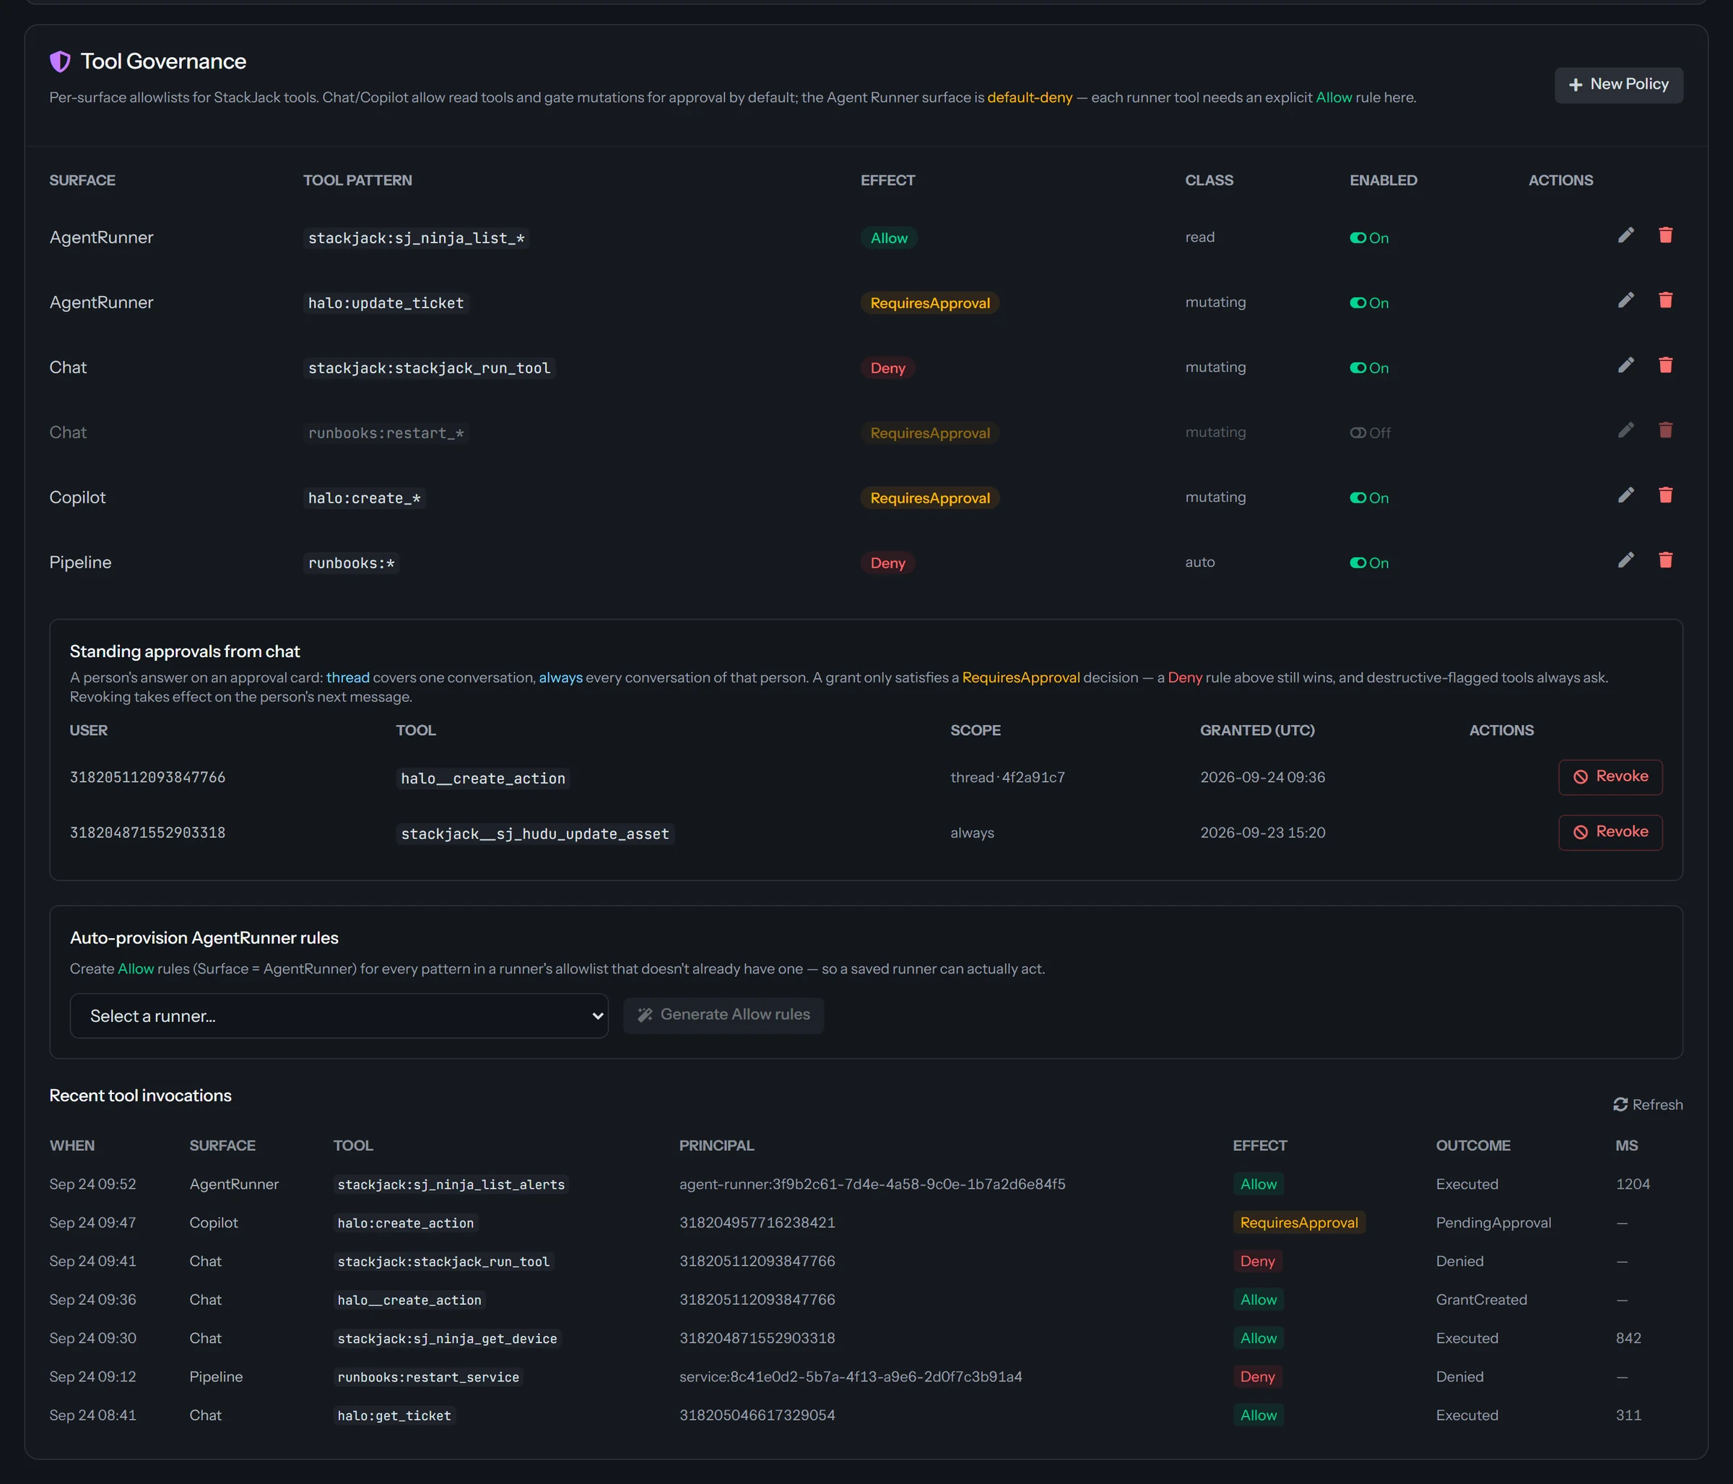
Task: Click the thread · 4f2a91c7 scope
Action: point(1007,778)
